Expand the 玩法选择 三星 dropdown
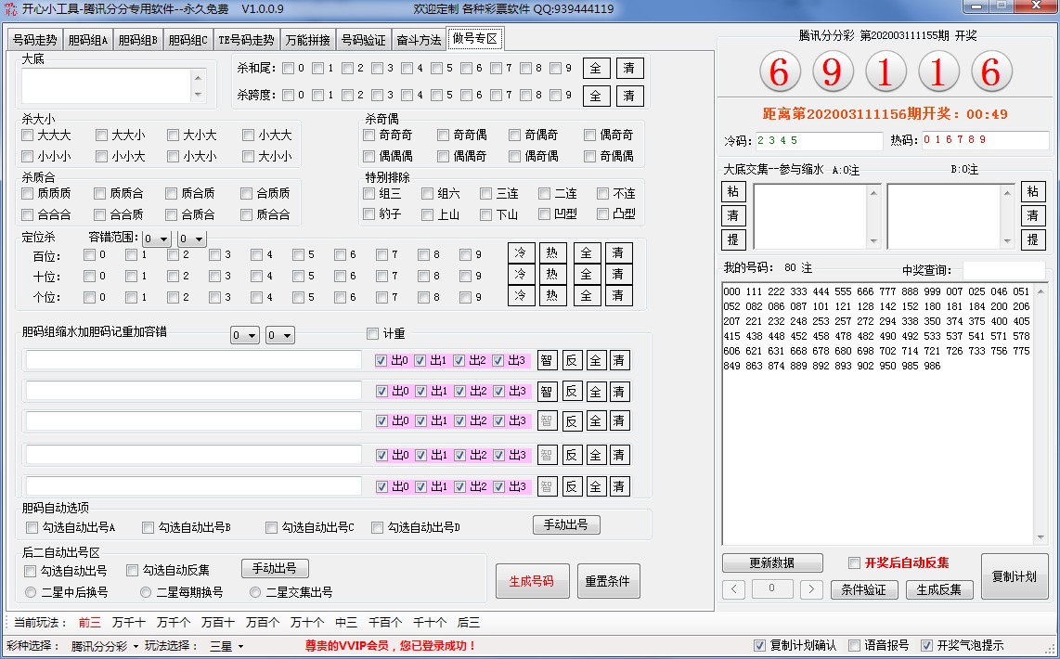The height and width of the screenshot is (659, 1060). 227,646
